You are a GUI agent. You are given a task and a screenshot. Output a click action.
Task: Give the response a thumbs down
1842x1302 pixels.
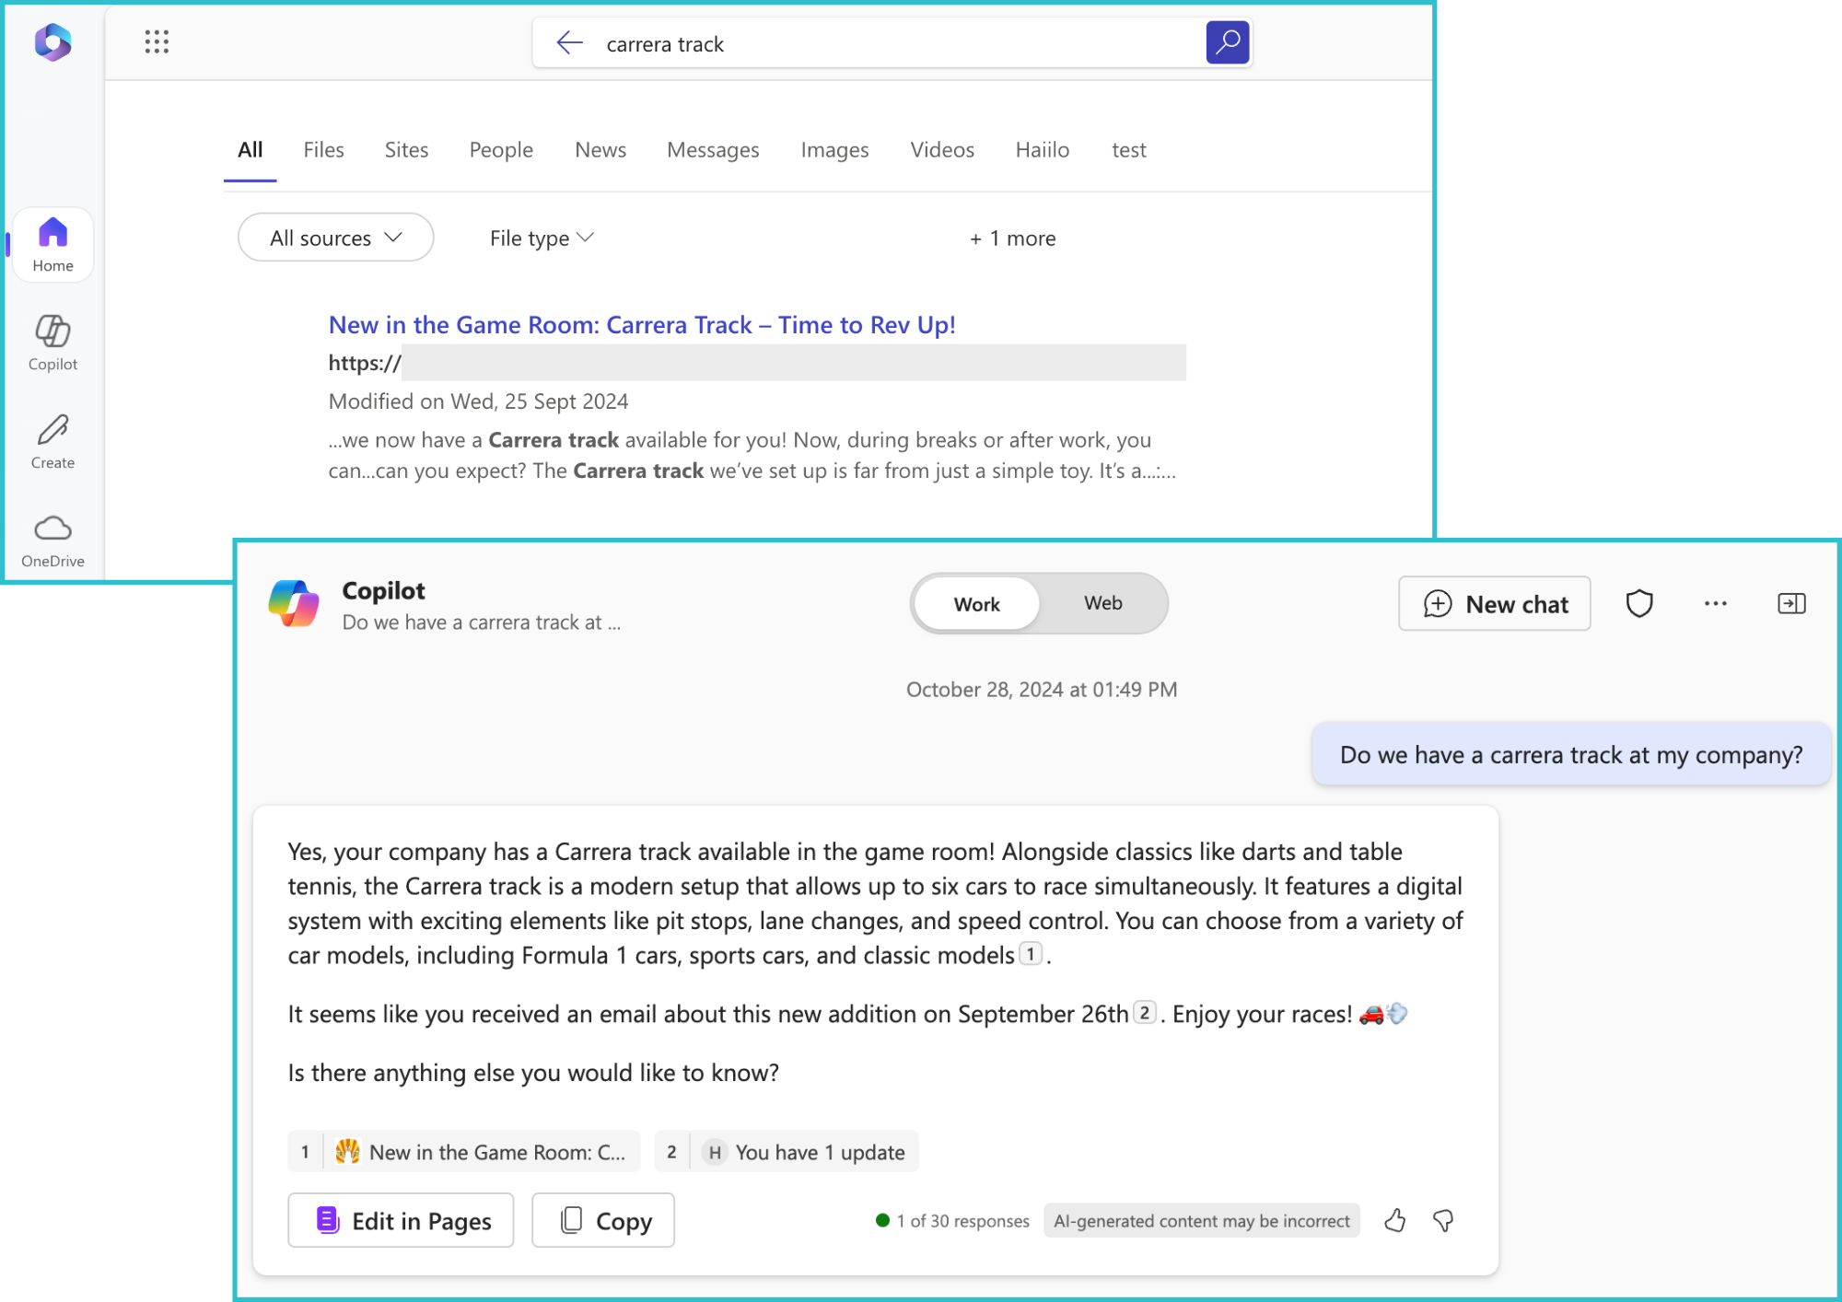tap(1443, 1221)
